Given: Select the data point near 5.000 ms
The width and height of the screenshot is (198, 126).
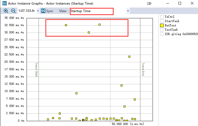Looking at the screenshot, I should 124,107.
